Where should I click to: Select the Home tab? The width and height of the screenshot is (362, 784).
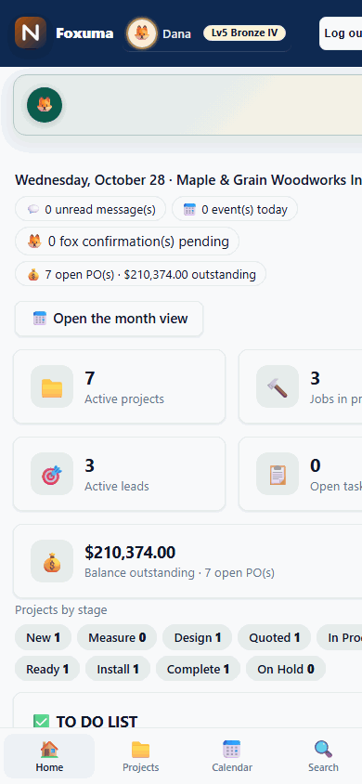pyautogui.click(x=49, y=756)
